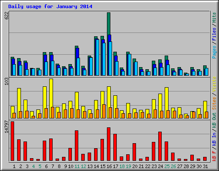Viewport: 219px width, 171px height.
Task: Click the 103 axis value label
Action: click(6, 81)
